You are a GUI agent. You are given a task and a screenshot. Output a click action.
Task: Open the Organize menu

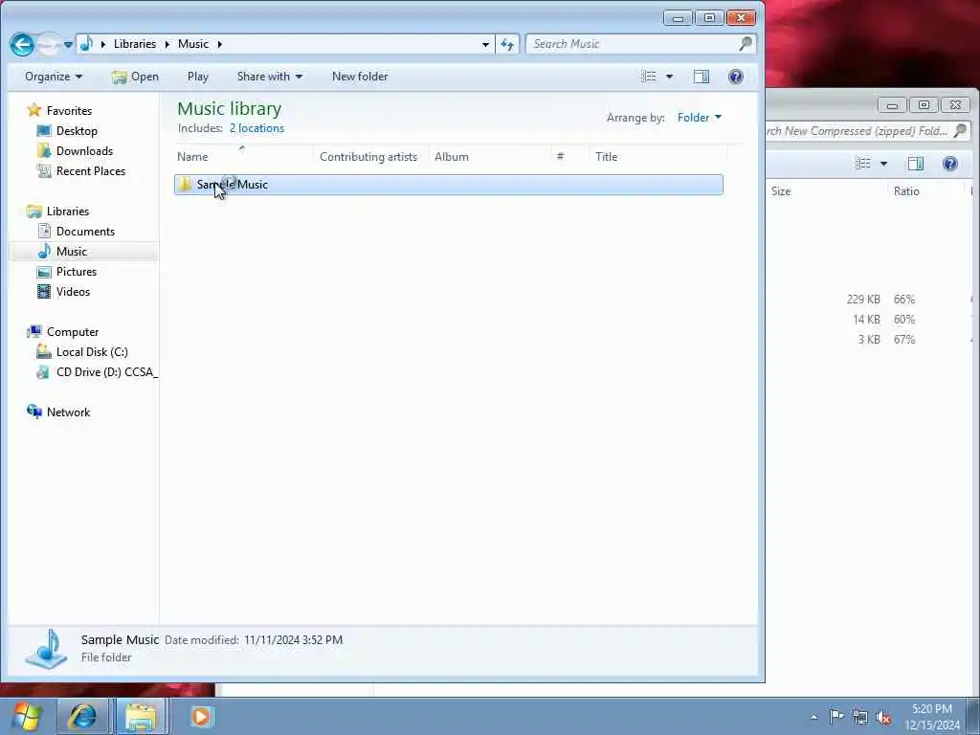pyautogui.click(x=54, y=77)
